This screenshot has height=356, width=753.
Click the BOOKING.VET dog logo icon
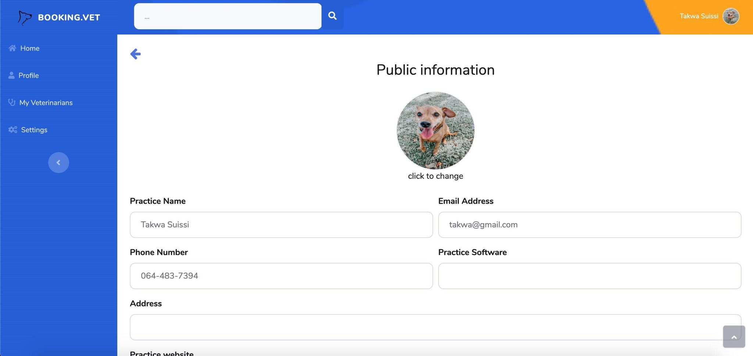(25, 18)
